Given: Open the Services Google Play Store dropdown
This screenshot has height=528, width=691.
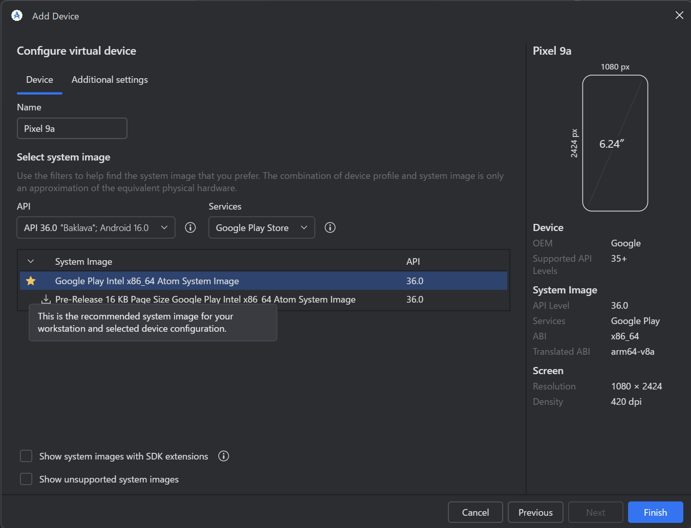Looking at the screenshot, I should tap(262, 227).
